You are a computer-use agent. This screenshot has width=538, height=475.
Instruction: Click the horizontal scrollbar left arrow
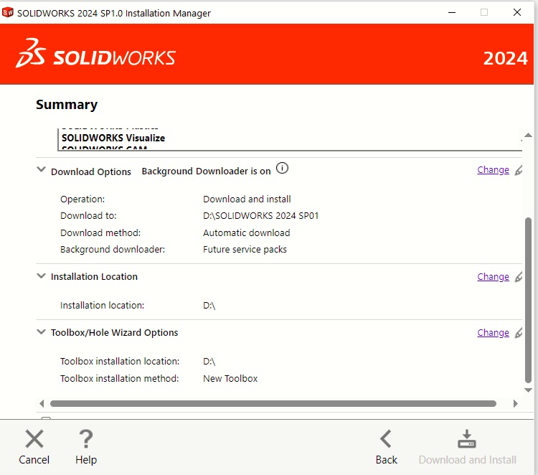coord(42,404)
